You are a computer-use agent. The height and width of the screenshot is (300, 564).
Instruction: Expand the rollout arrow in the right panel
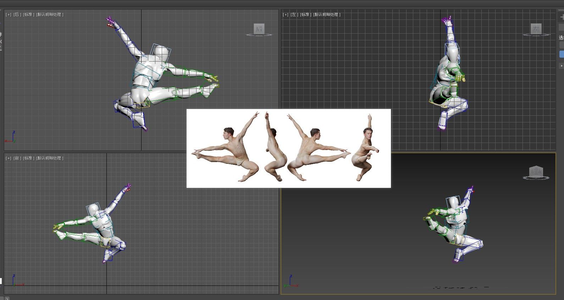(561, 66)
